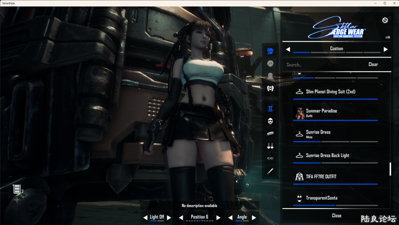The height and width of the screenshot is (225, 399).
Task: Select the masked head category icon
Action: click(270, 76)
